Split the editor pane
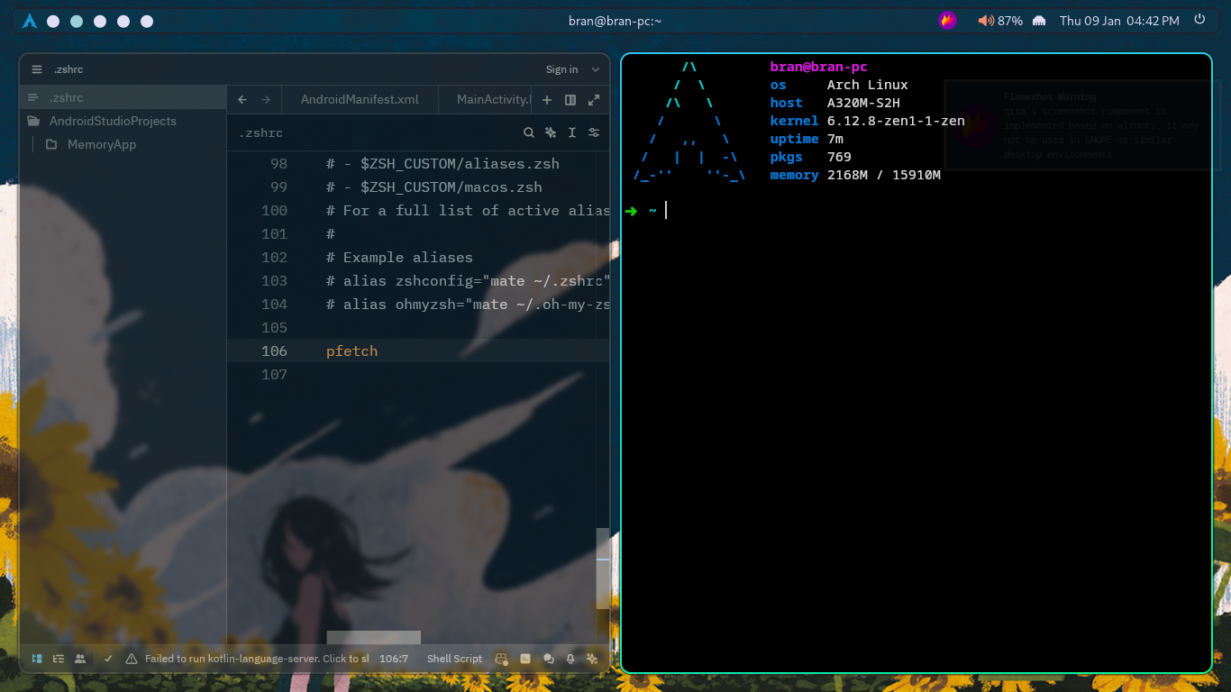 pos(570,100)
